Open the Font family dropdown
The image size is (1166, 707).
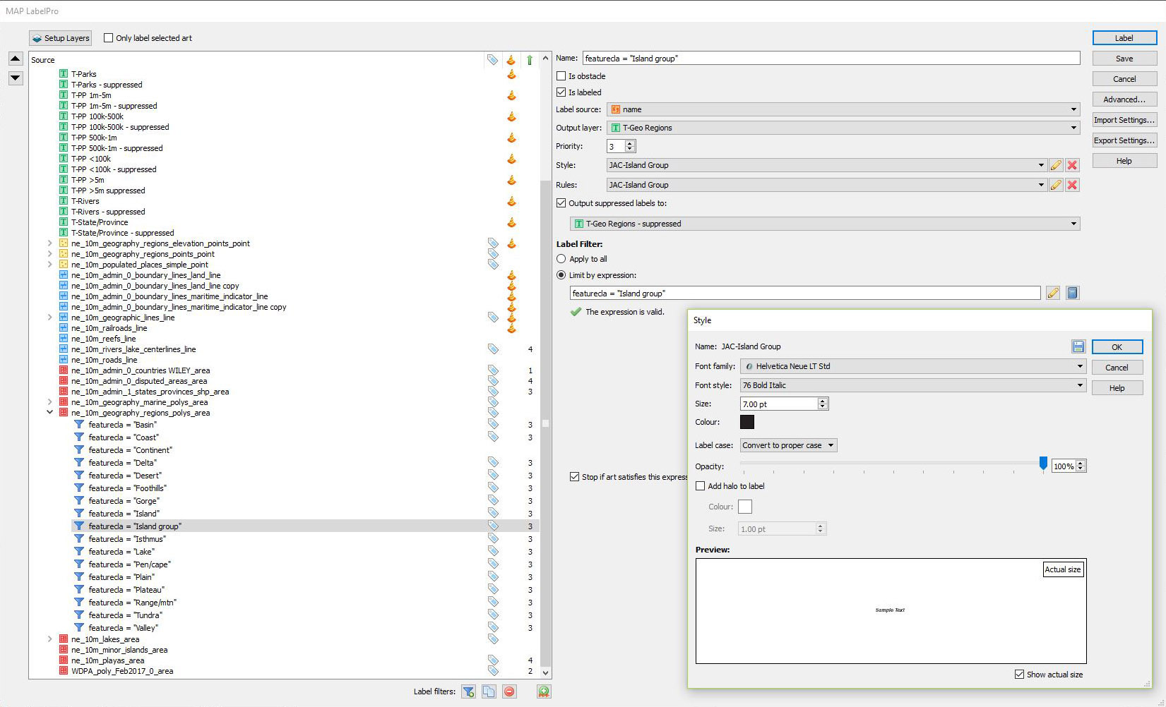pyautogui.click(x=913, y=366)
